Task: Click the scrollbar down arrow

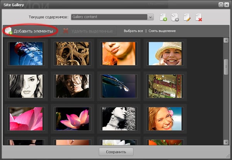Action: 226,142
